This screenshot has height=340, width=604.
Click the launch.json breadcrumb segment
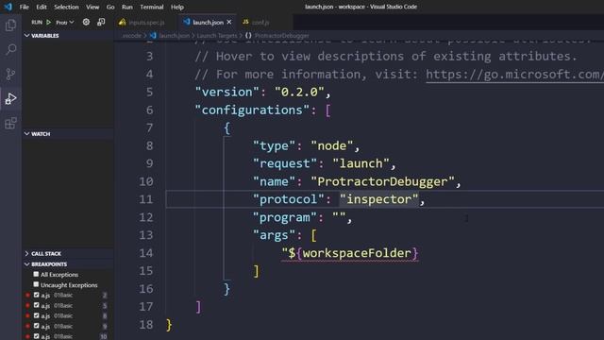tap(174, 36)
